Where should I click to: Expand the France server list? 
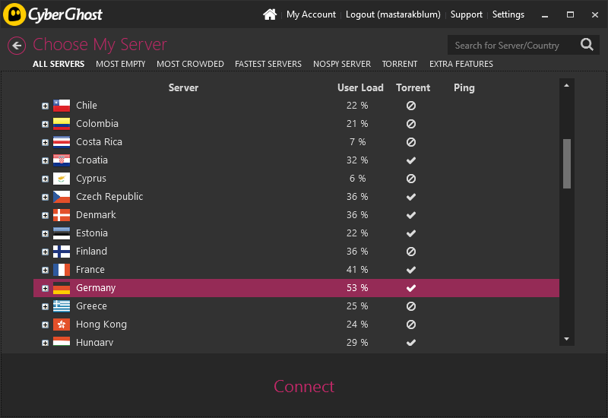[x=45, y=270]
